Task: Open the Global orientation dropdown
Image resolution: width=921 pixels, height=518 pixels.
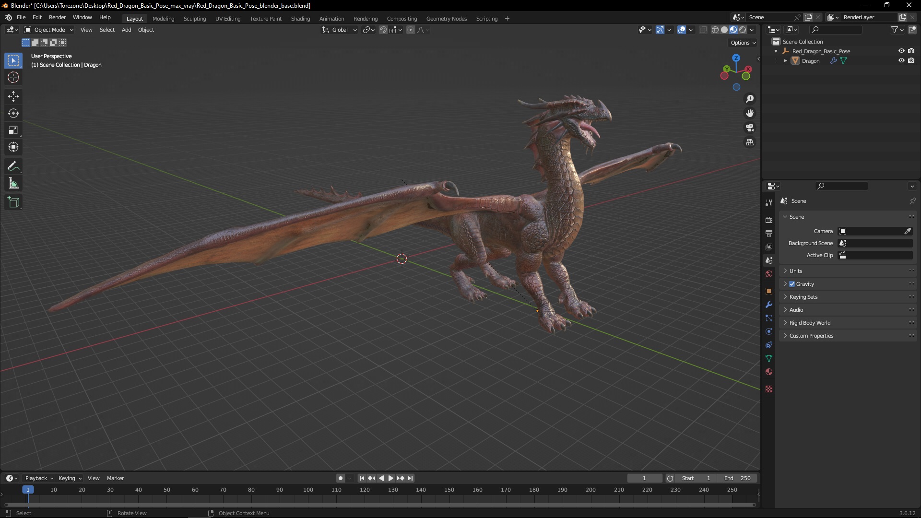Action: tap(339, 30)
